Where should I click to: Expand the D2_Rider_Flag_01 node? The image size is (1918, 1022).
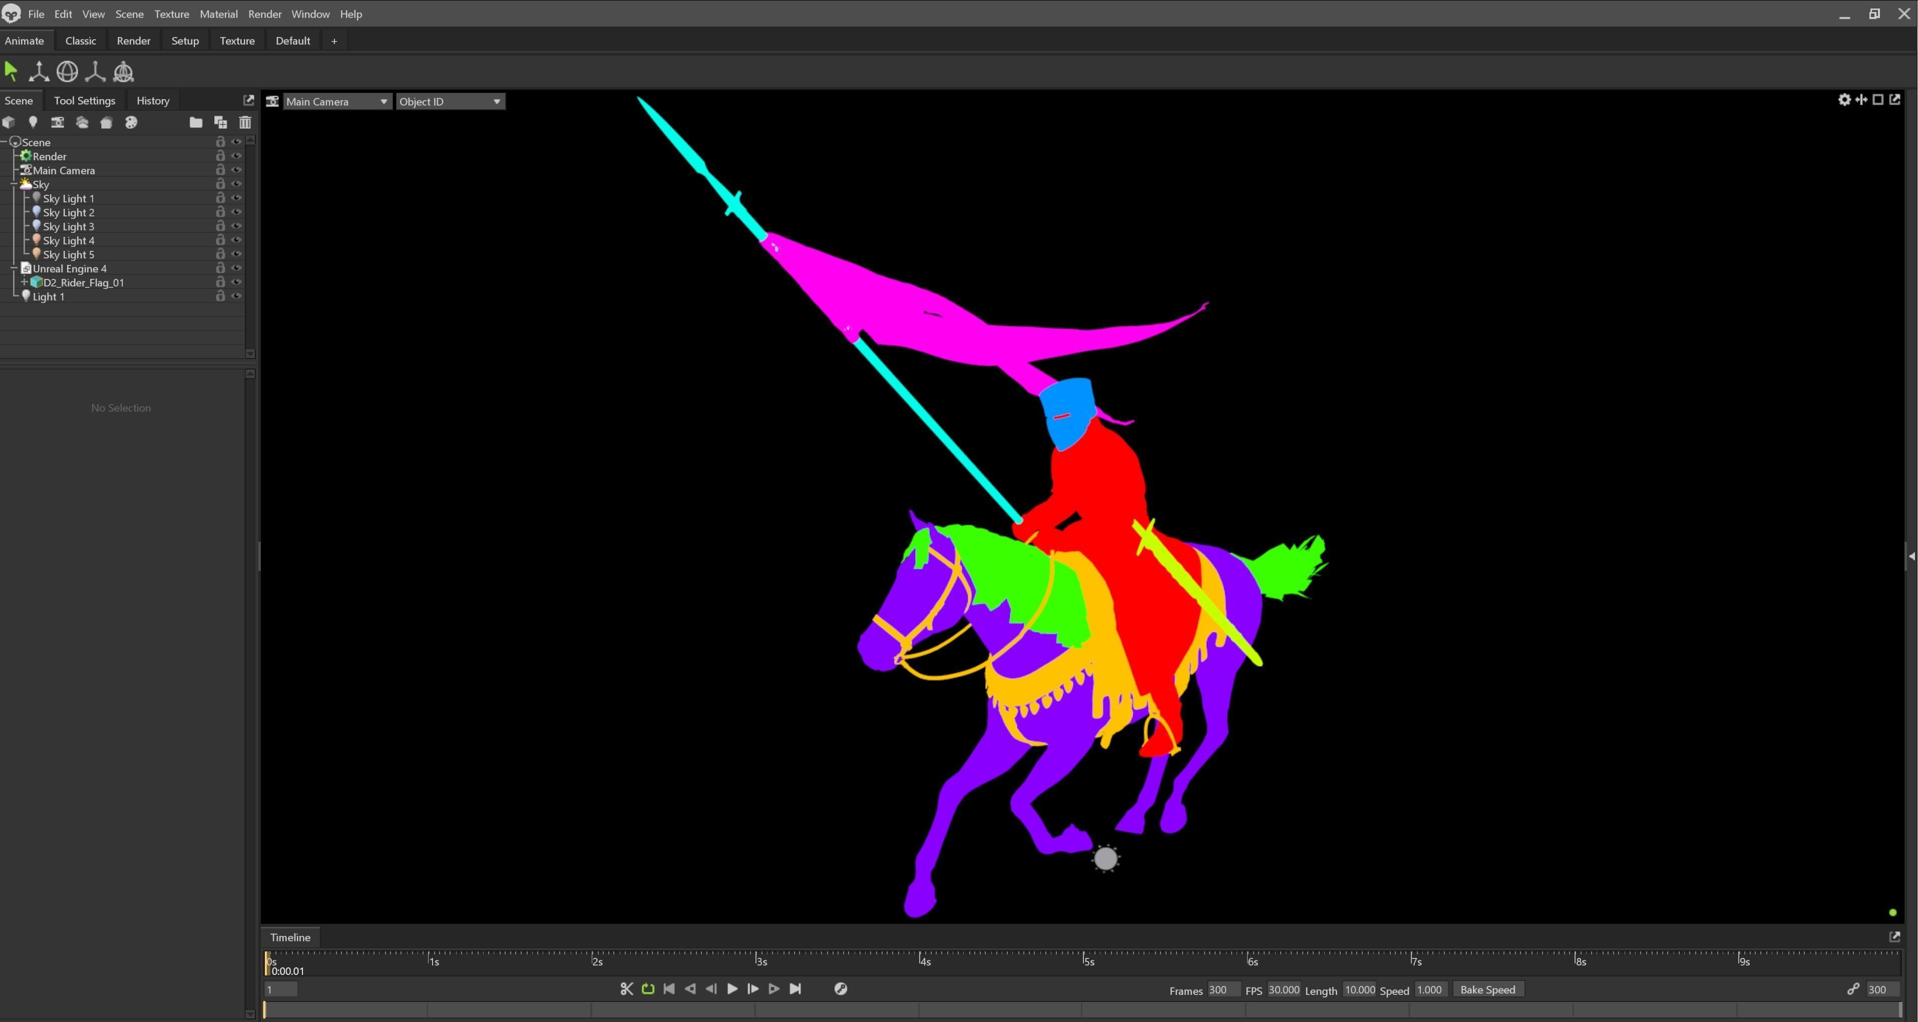click(x=25, y=282)
